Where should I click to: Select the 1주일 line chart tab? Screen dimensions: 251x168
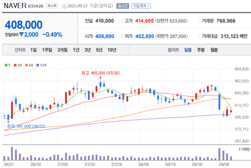pos(47,50)
